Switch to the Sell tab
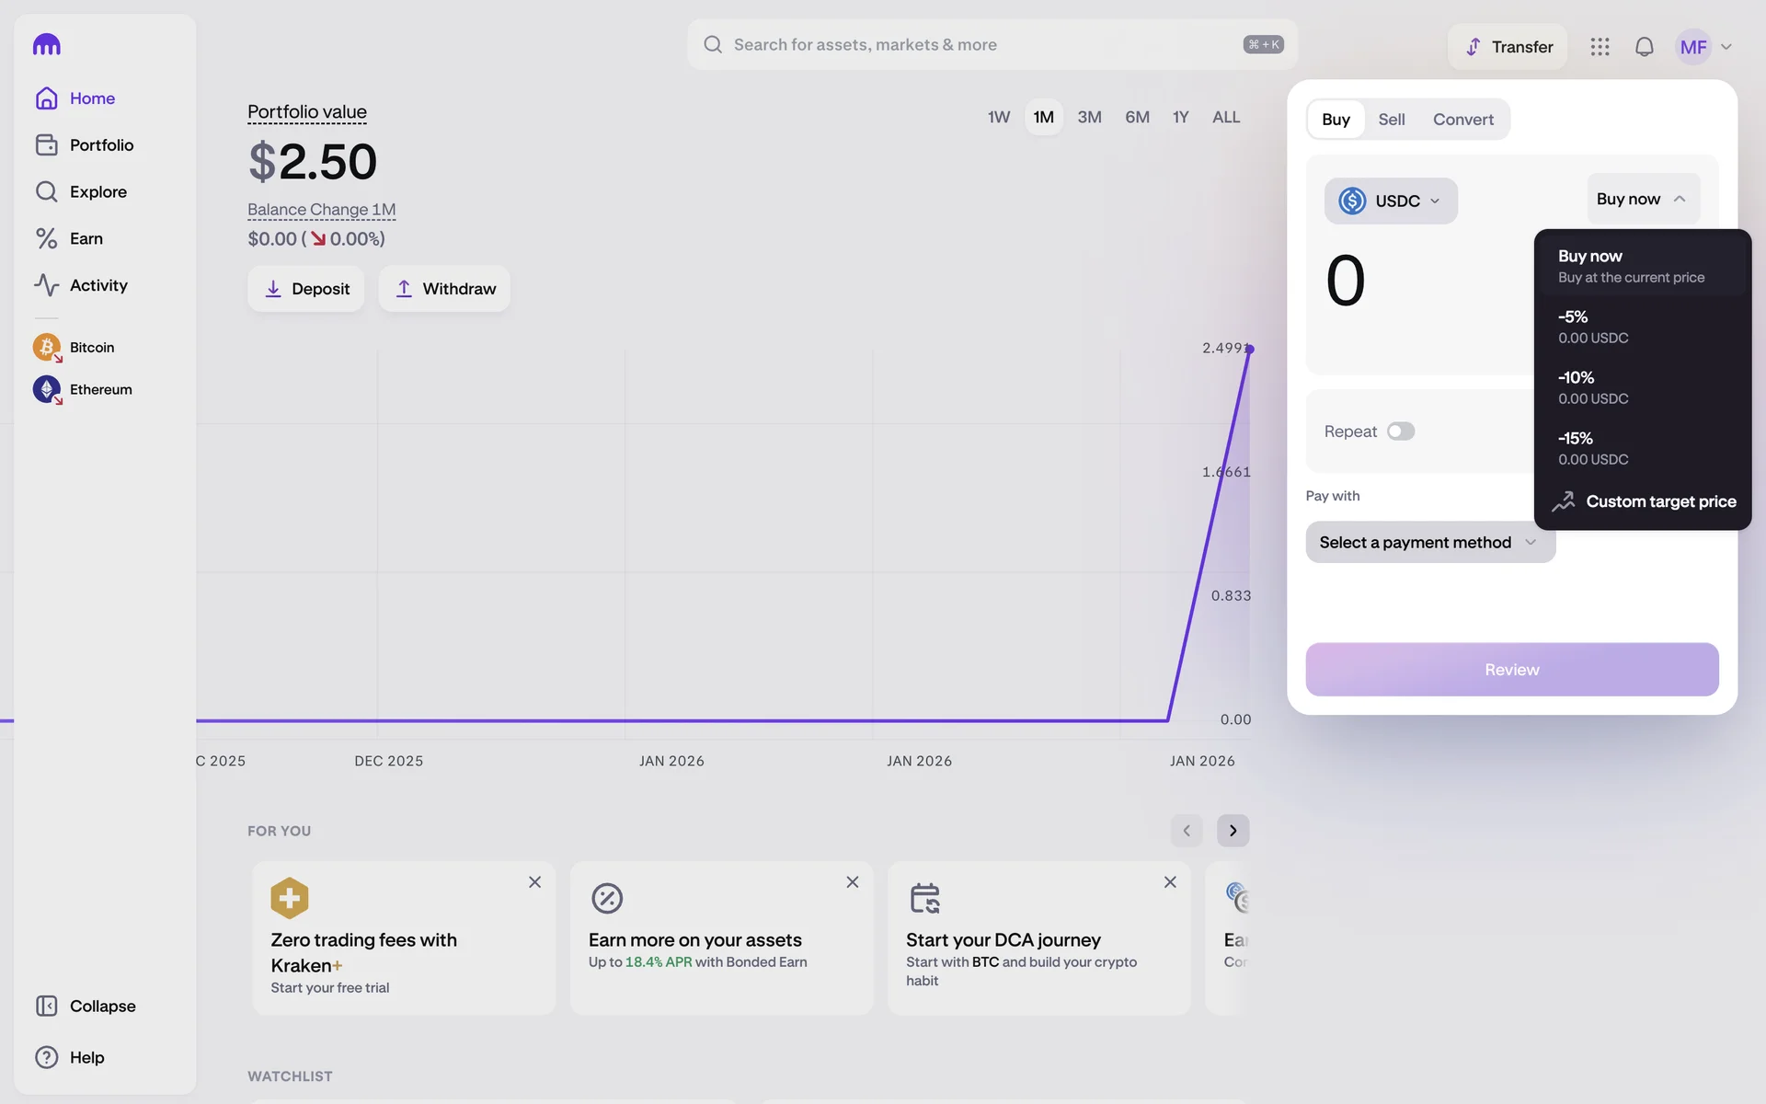This screenshot has width=1766, height=1104. coord(1391,120)
